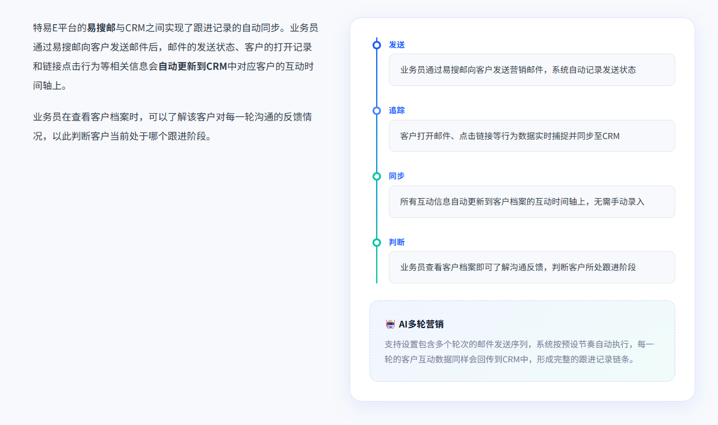This screenshot has height=425, width=718.
Task: Open the card mentioning 无需手动录入
Action: [531, 202]
